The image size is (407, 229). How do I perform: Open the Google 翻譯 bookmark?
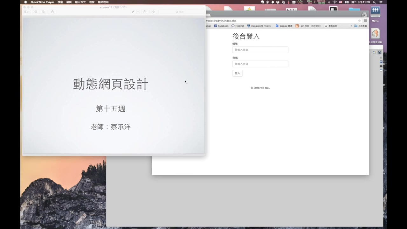point(284,26)
